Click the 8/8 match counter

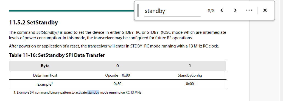pyautogui.click(x=211, y=11)
